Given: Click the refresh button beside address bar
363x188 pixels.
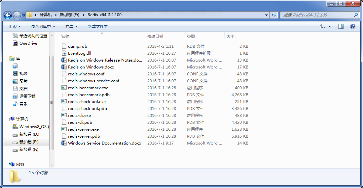Looking at the screenshot, I should [274, 15].
